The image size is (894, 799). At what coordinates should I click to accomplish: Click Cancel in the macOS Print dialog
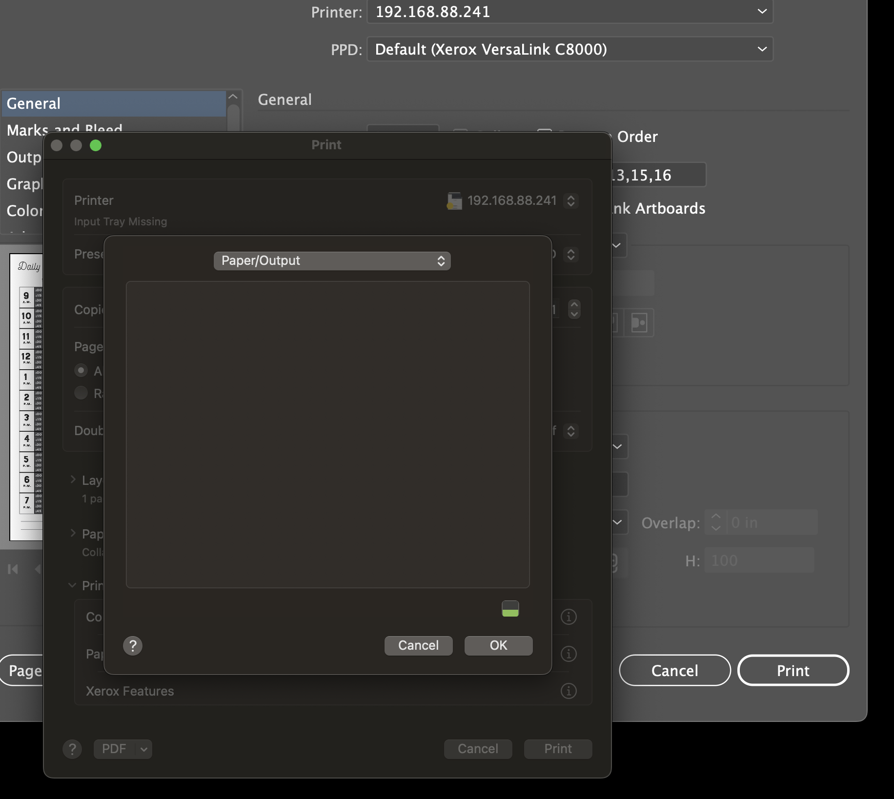[478, 749]
